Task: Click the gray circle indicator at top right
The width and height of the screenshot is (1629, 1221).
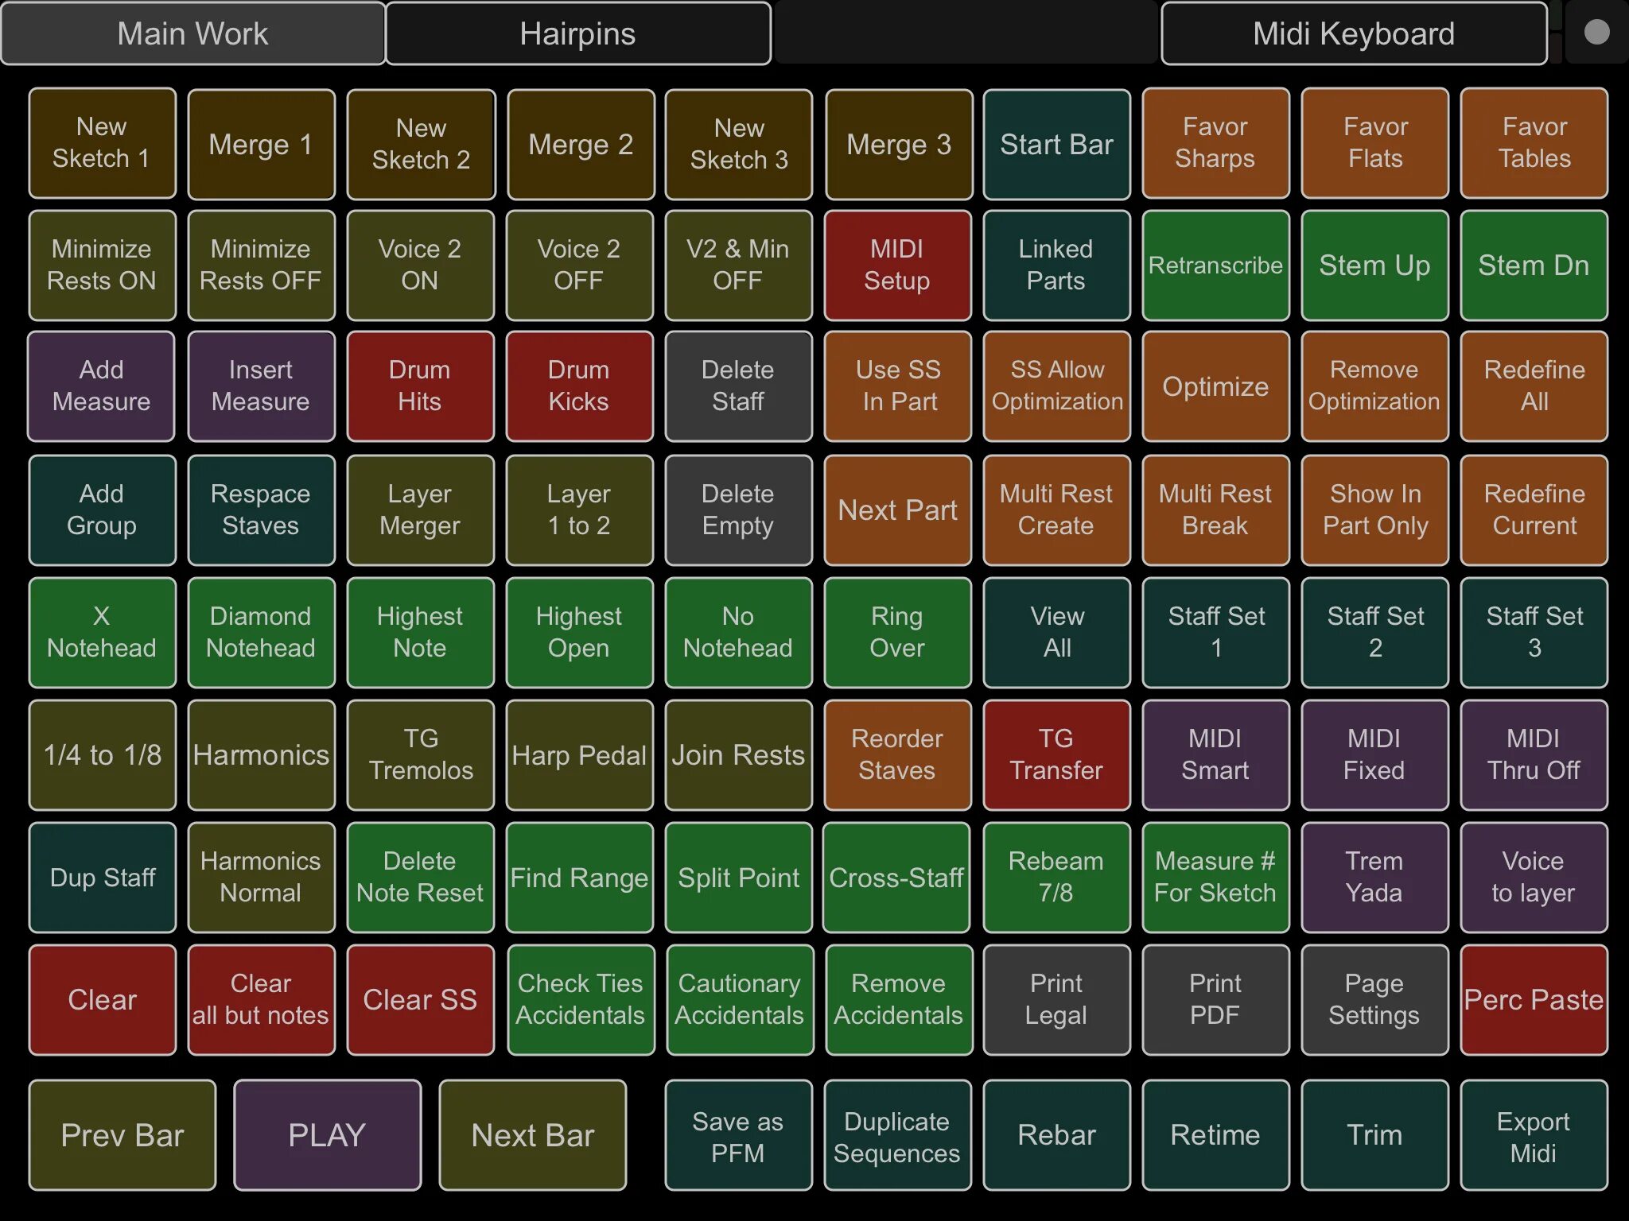Action: point(1596,33)
